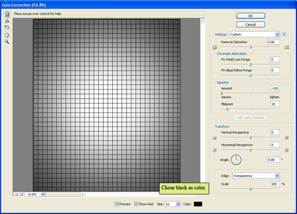Open the zoom percentage dropdown
The width and height of the screenshot is (297, 214).
tap(43, 194)
